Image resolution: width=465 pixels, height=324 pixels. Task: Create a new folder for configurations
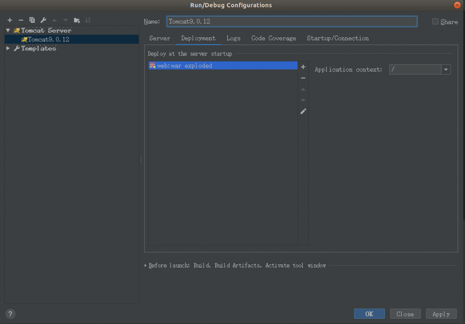[x=77, y=20]
